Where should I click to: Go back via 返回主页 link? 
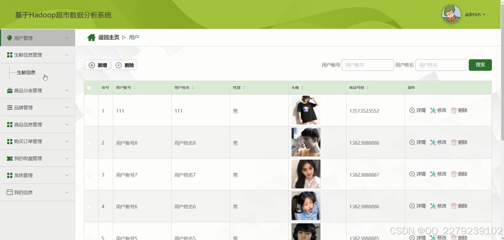(109, 37)
